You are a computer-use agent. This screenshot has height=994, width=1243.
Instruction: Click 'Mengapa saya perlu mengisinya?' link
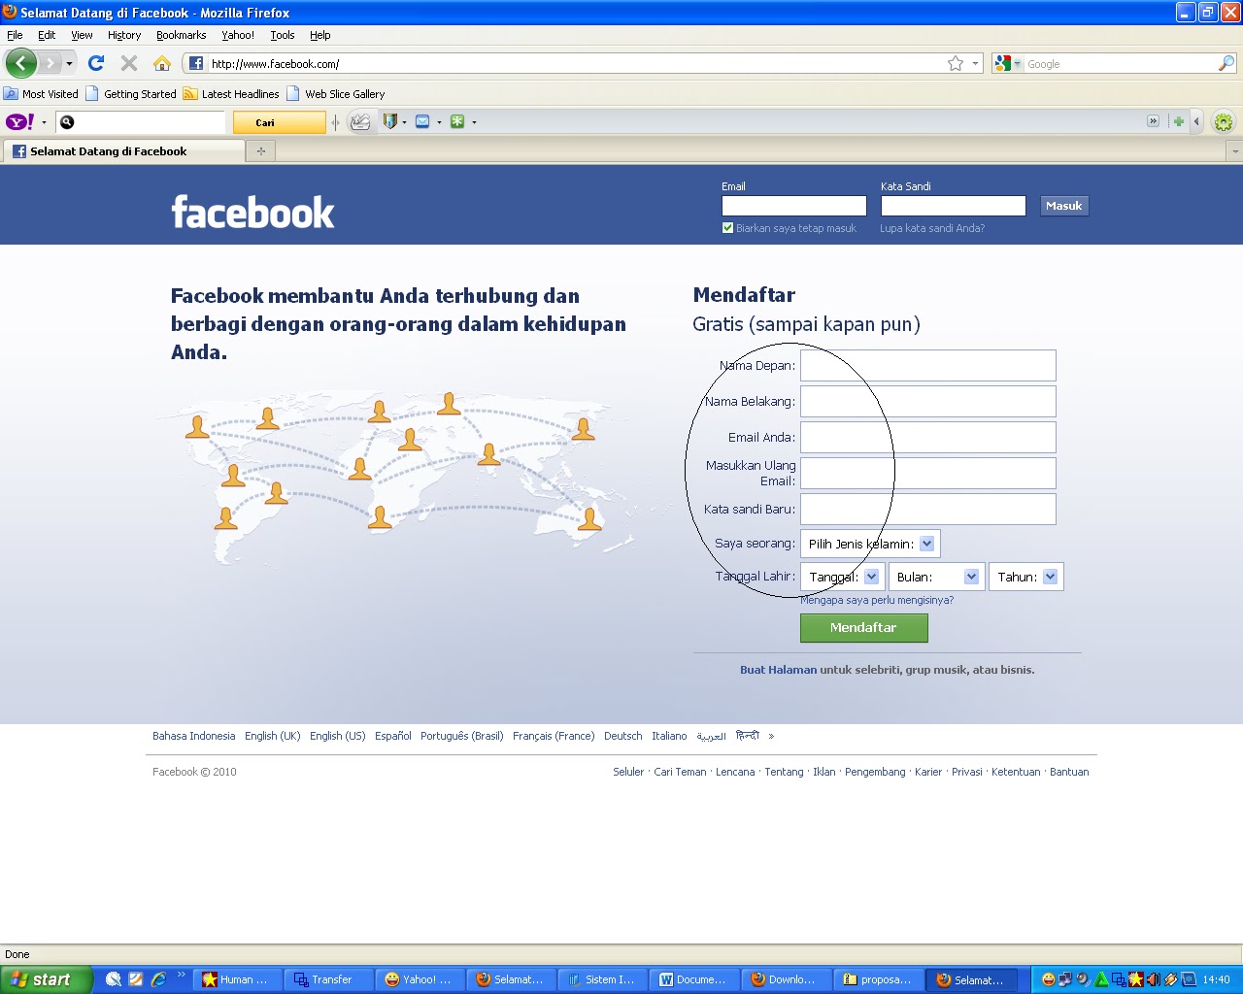click(877, 600)
